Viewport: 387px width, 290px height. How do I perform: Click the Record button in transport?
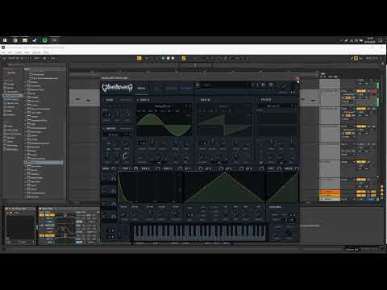coord(173,58)
